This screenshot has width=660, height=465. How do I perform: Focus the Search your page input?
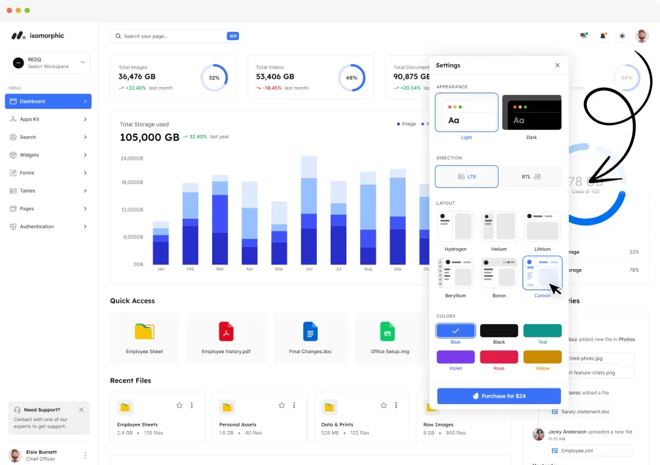click(175, 36)
